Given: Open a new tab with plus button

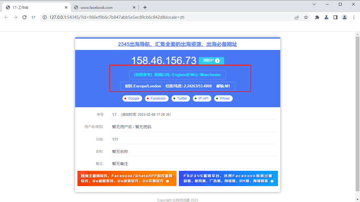Looking at the screenshot, I should (x=145, y=7).
